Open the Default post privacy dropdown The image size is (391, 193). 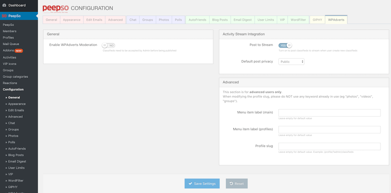click(291, 62)
